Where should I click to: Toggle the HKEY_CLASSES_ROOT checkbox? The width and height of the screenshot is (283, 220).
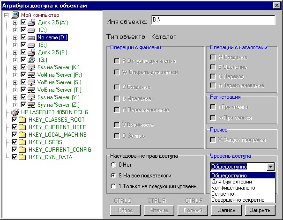coord(15,119)
